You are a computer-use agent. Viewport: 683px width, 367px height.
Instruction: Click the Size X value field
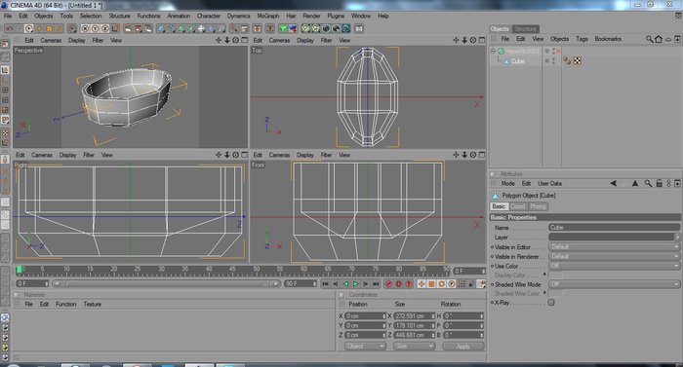[415, 316]
